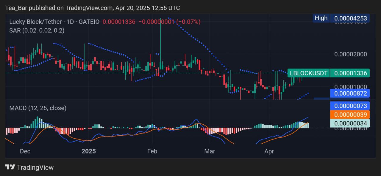Viewport: 381px width, 176px height.
Task: Click the current price label 0.00001336
Action: click(x=350, y=73)
